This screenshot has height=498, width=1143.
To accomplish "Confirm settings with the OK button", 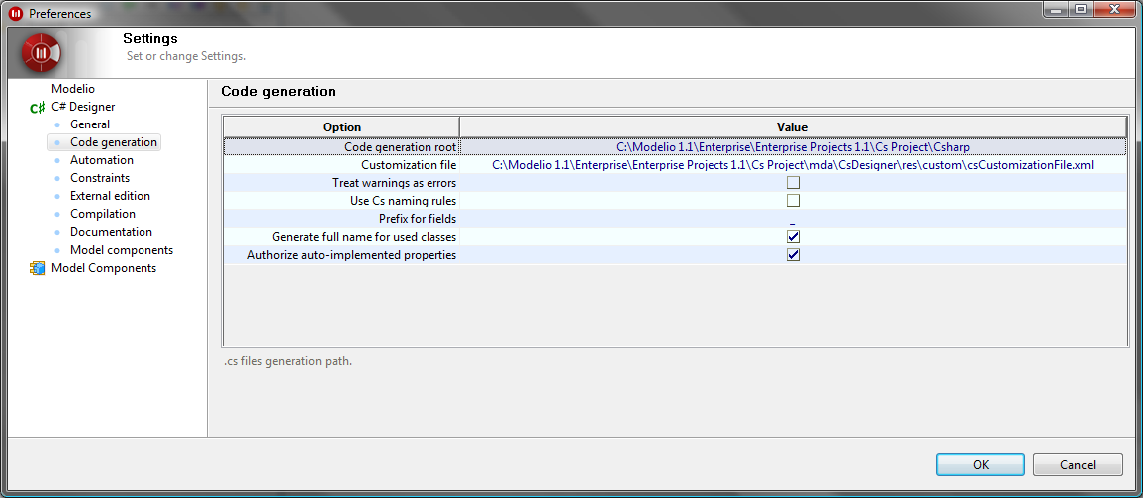I will click(980, 464).
